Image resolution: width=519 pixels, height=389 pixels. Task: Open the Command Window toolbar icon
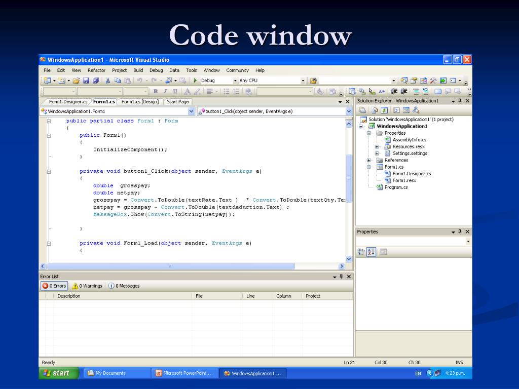tap(453, 81)
